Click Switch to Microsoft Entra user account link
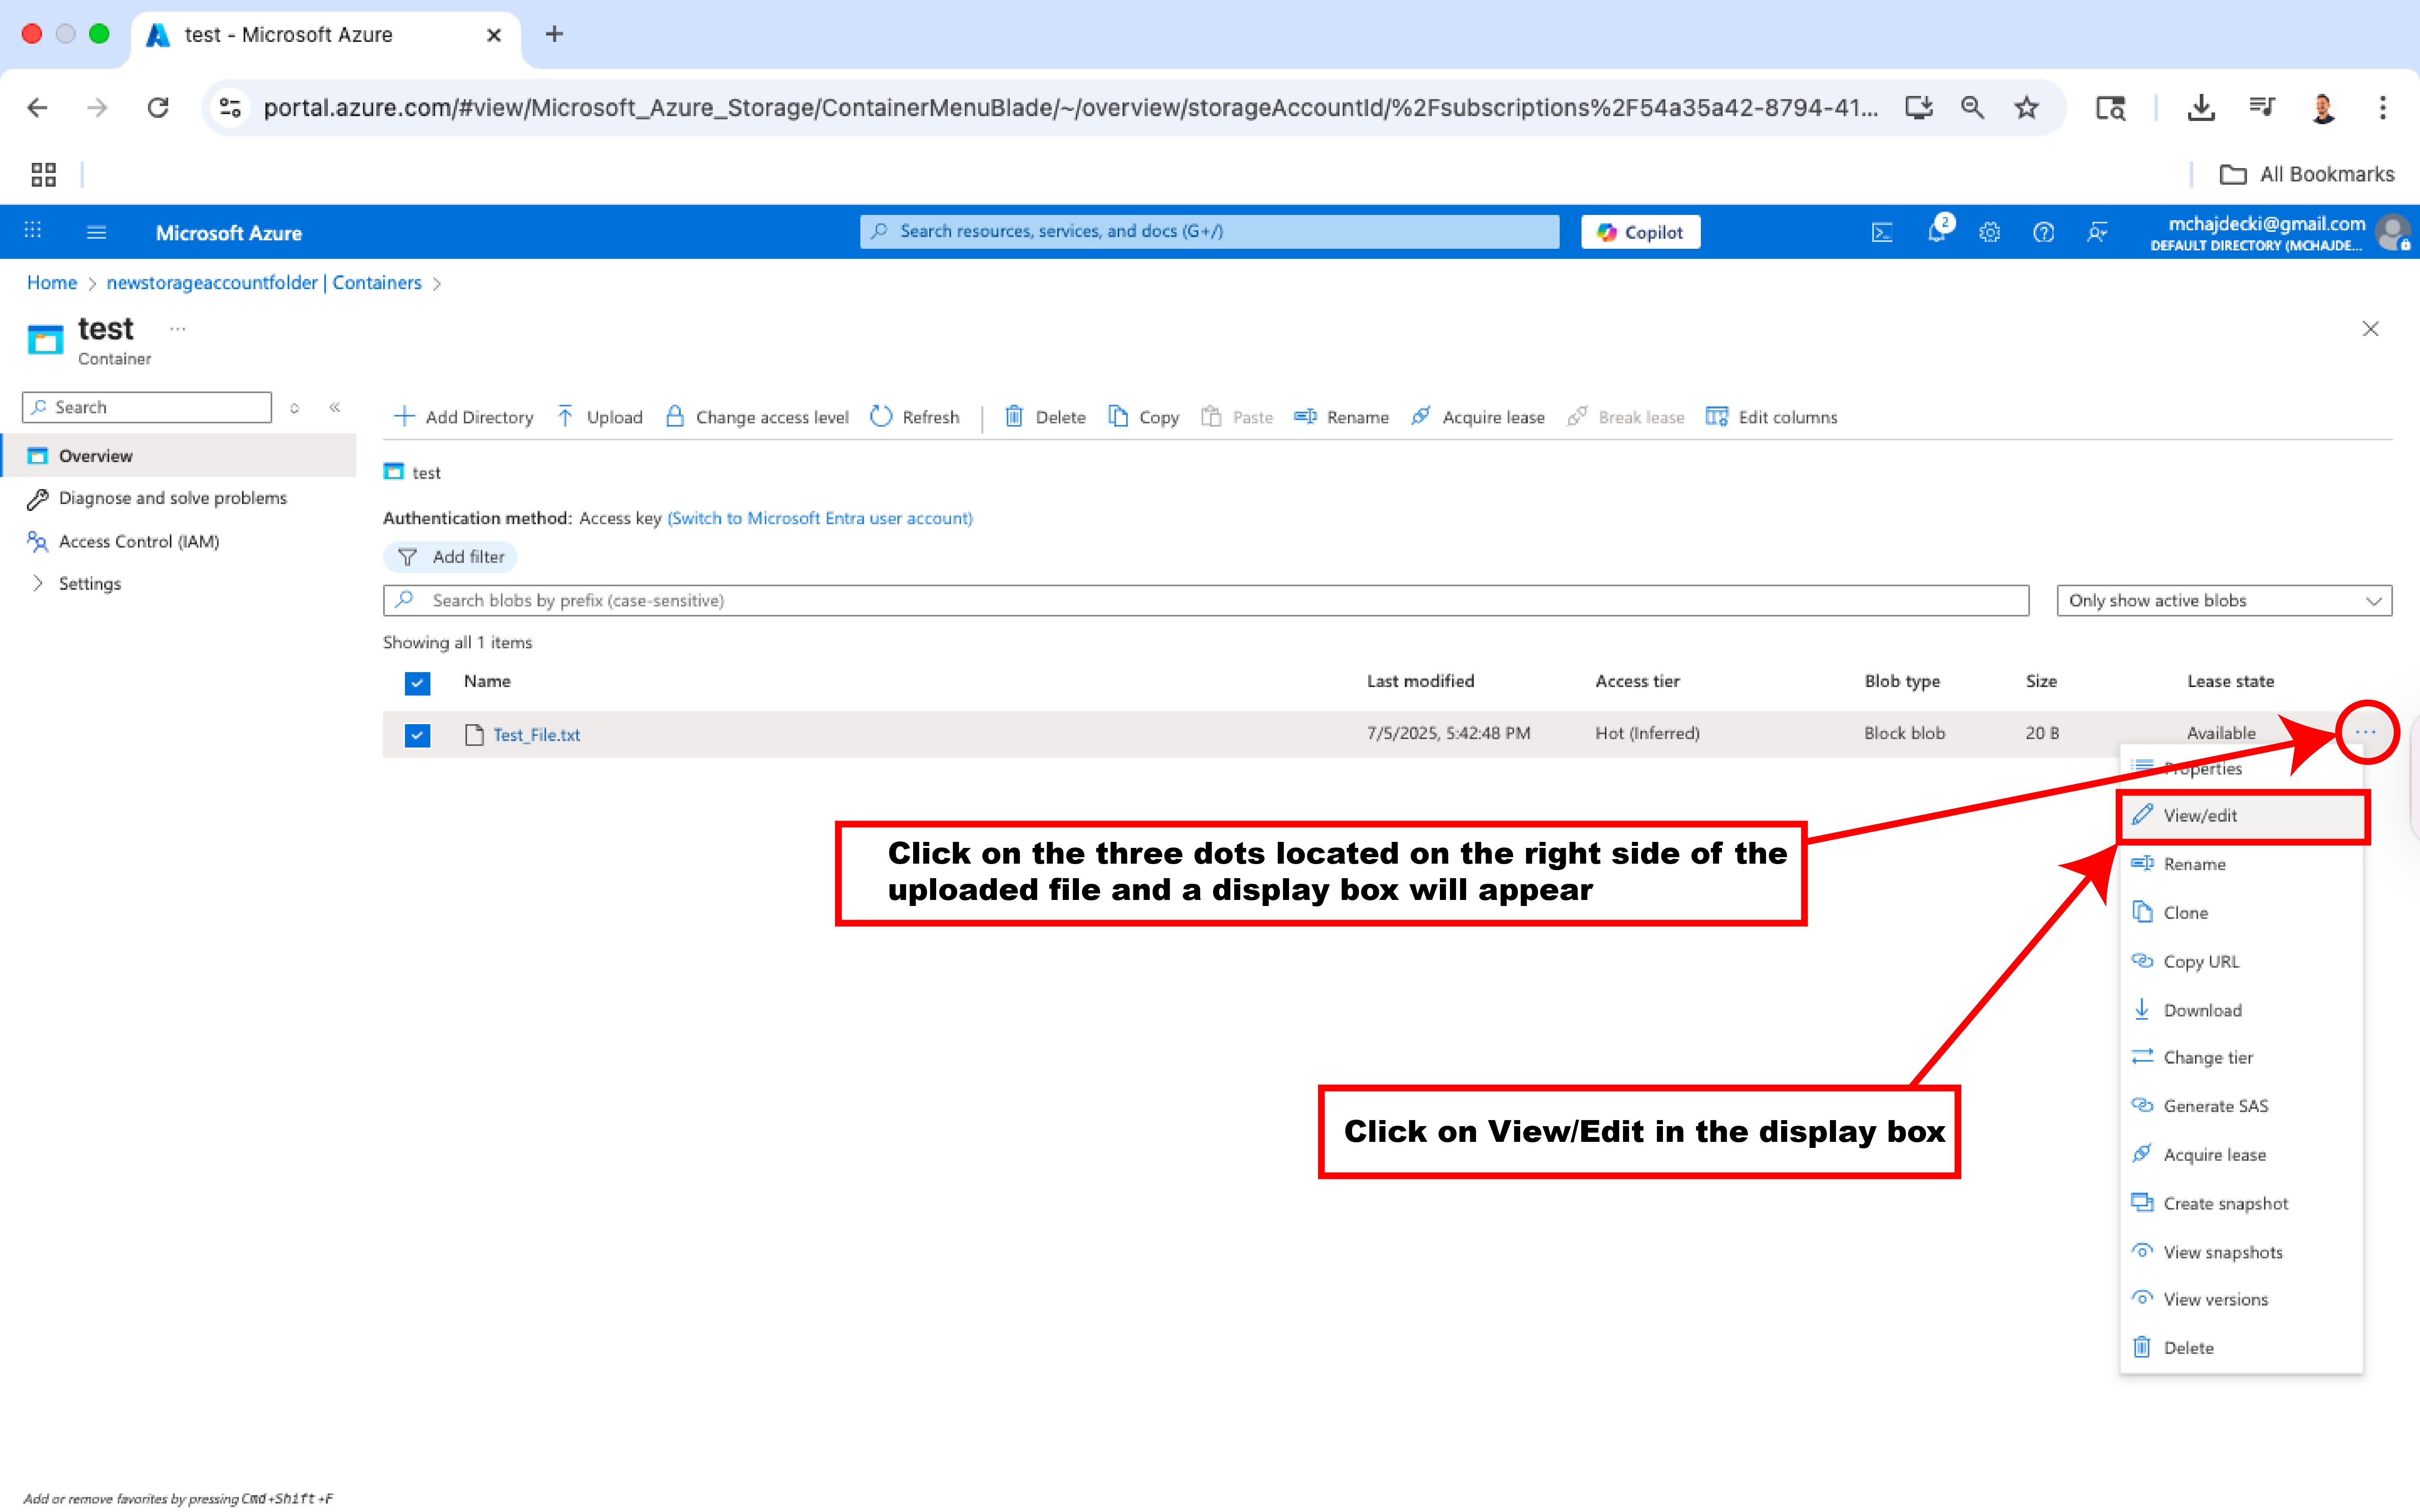This screenshot has width=2420, height=1512. [820, 518]
